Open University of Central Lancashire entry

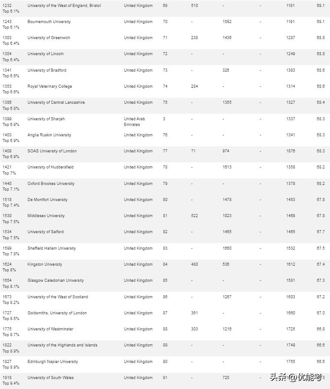(56, 102)
